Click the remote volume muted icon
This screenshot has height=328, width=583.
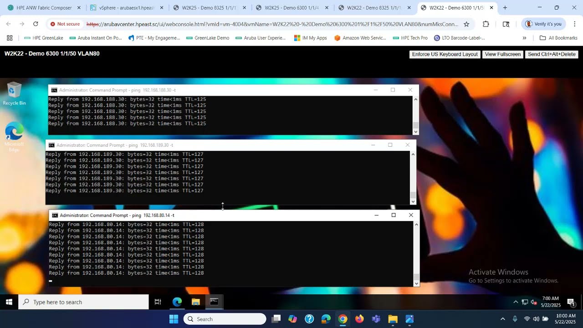[534, 302]
